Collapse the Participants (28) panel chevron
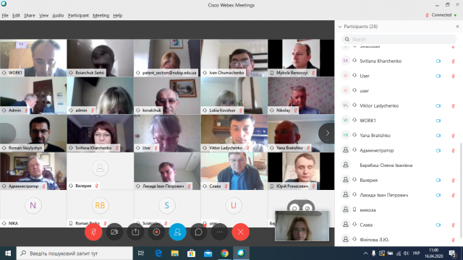Viewport: 463px width, 260px height. click(x=340, y=27)
